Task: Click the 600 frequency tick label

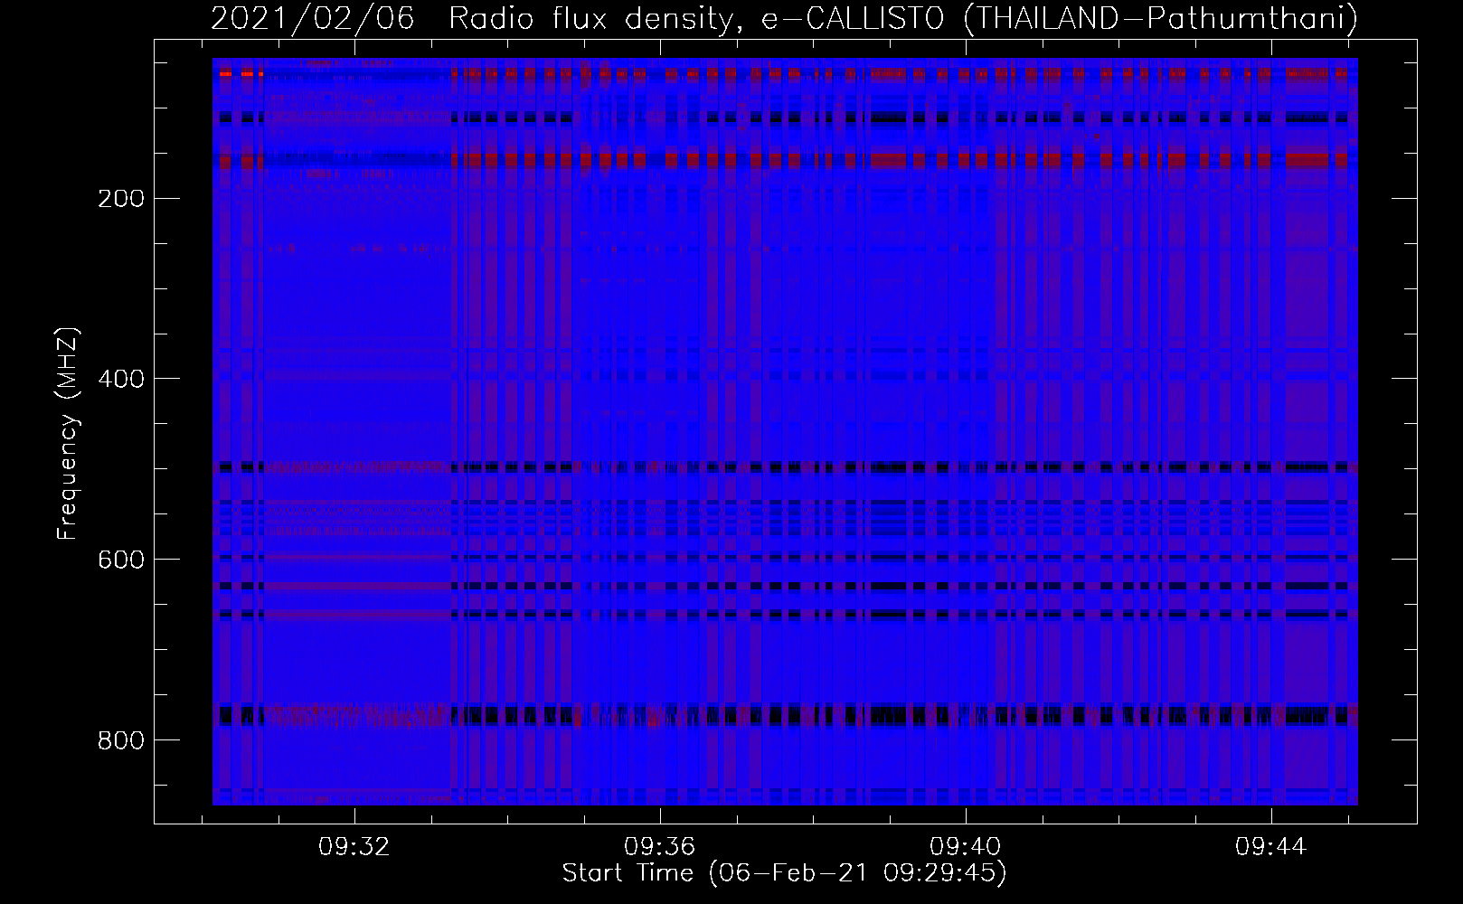Action: (x=120, y=560)
